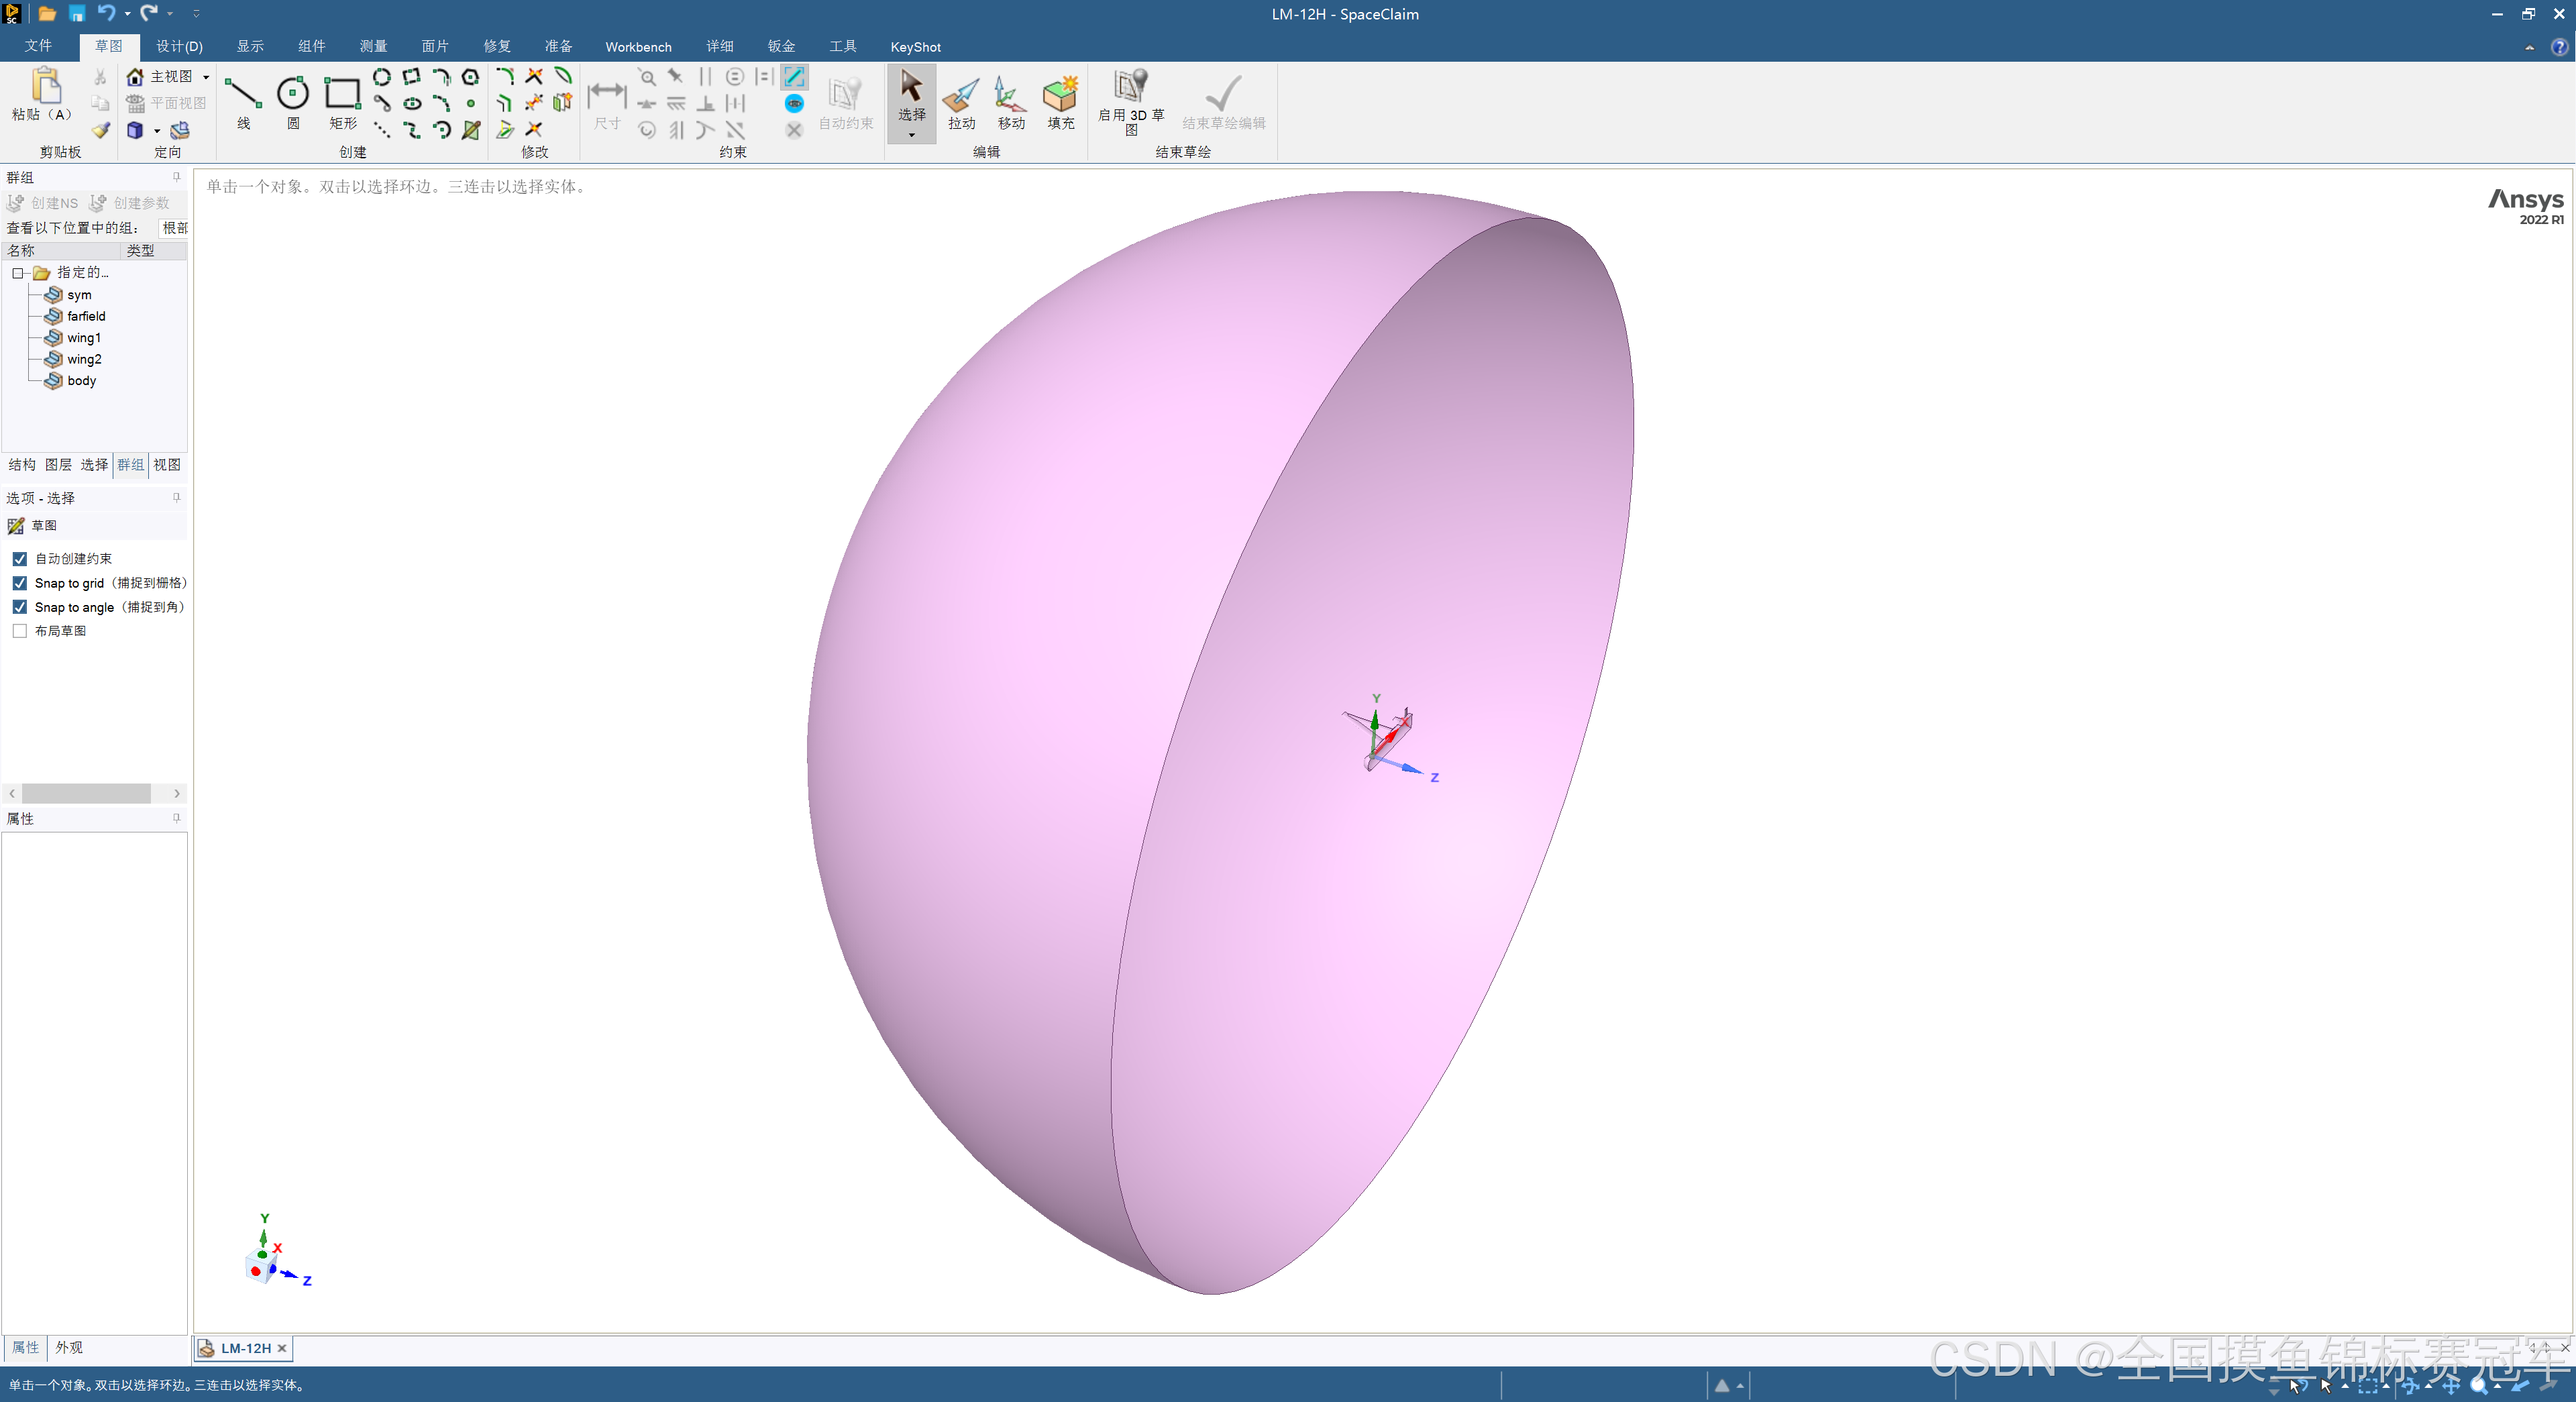The height and width of the screenshot is (1402, 2576).
Task: Collapse the assigned groups folder node
Action: tap(17, 273)
